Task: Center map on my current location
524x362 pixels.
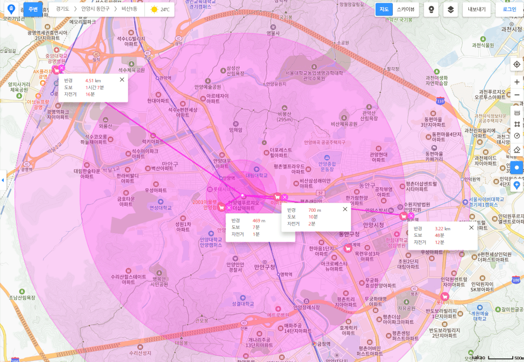Action: pos(517,64)
